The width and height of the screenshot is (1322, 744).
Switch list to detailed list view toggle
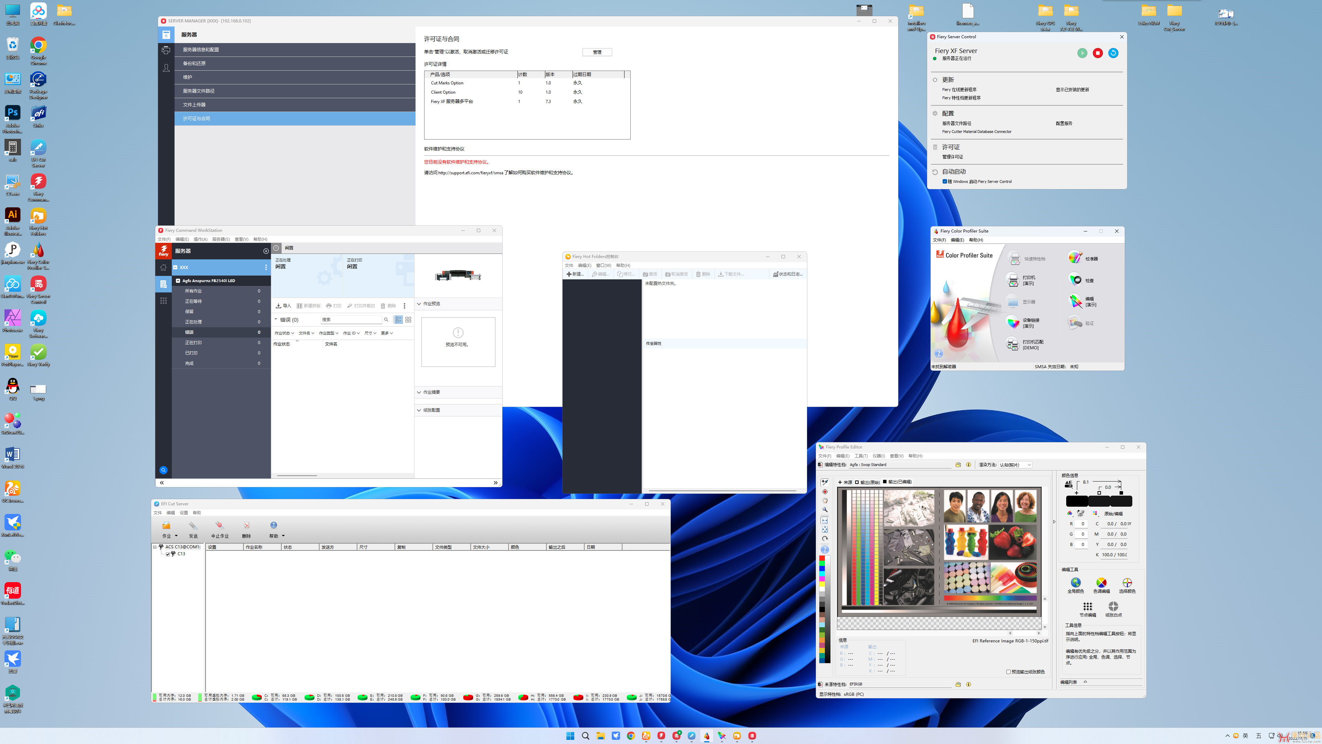tap(398, 319)
